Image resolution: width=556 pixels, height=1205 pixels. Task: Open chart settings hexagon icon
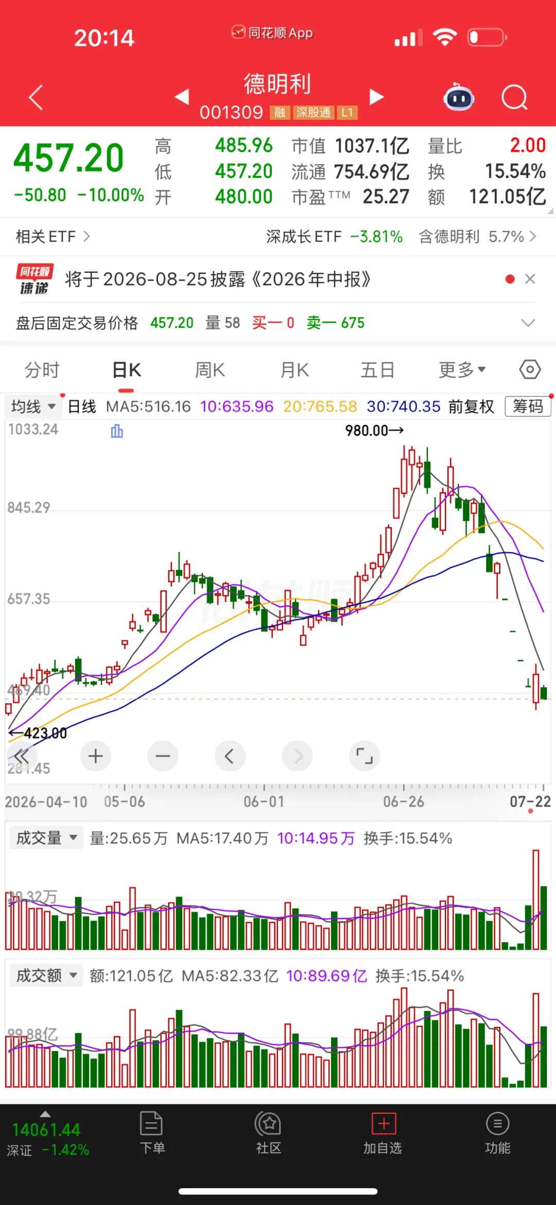[530, 370]
